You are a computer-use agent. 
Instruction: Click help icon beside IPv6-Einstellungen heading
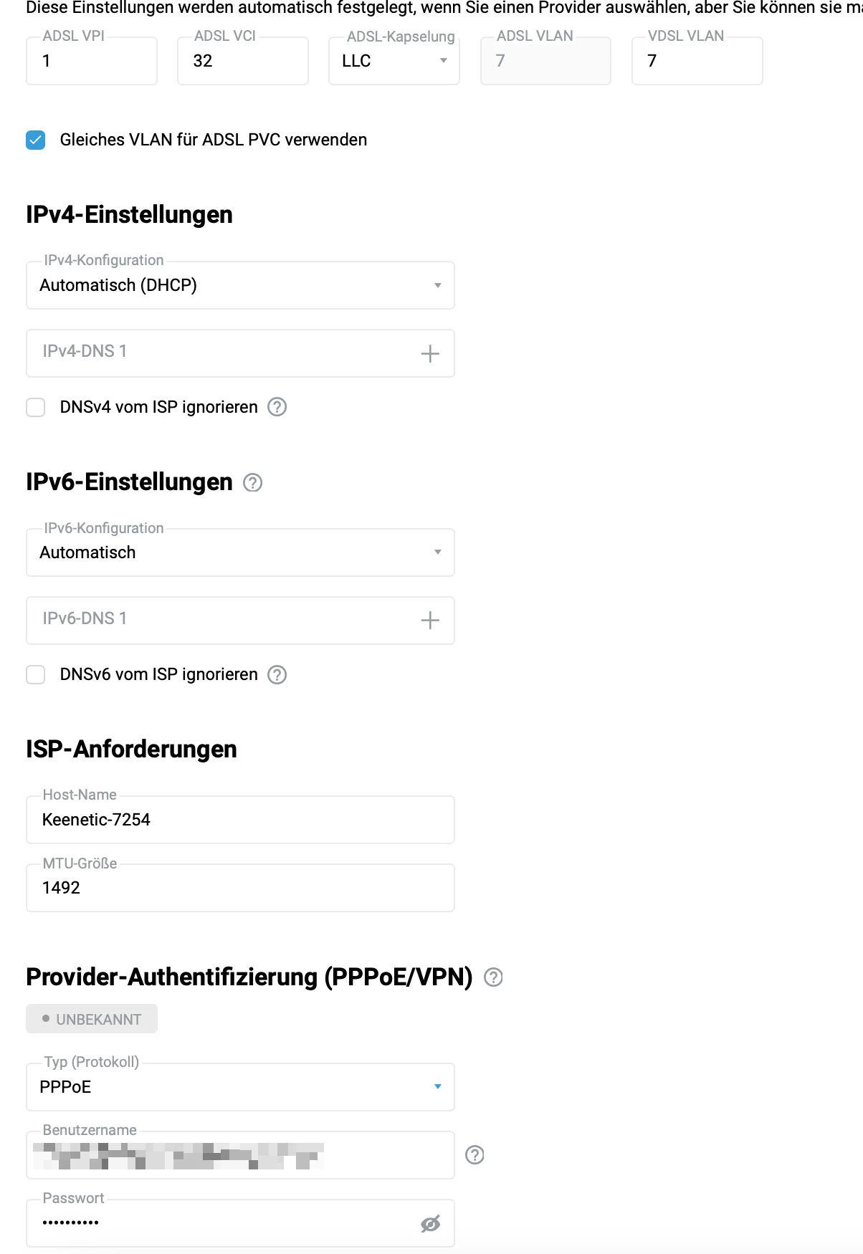point(252,482)
